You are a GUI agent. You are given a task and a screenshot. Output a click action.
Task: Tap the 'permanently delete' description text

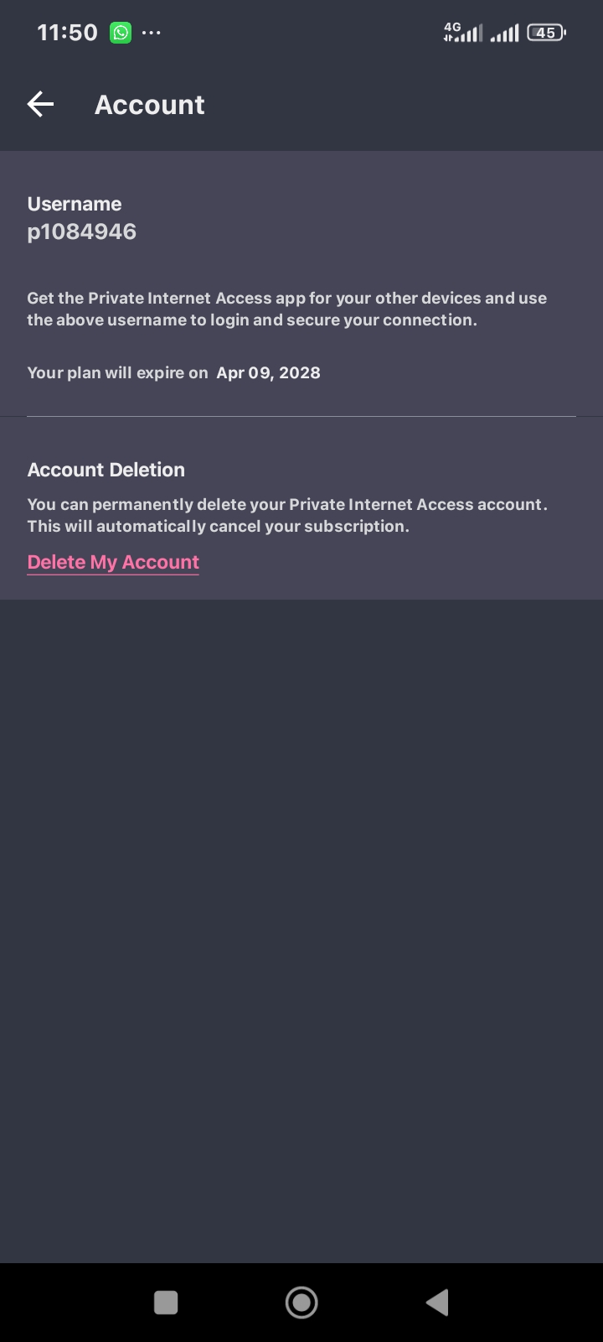coord(287,515)
